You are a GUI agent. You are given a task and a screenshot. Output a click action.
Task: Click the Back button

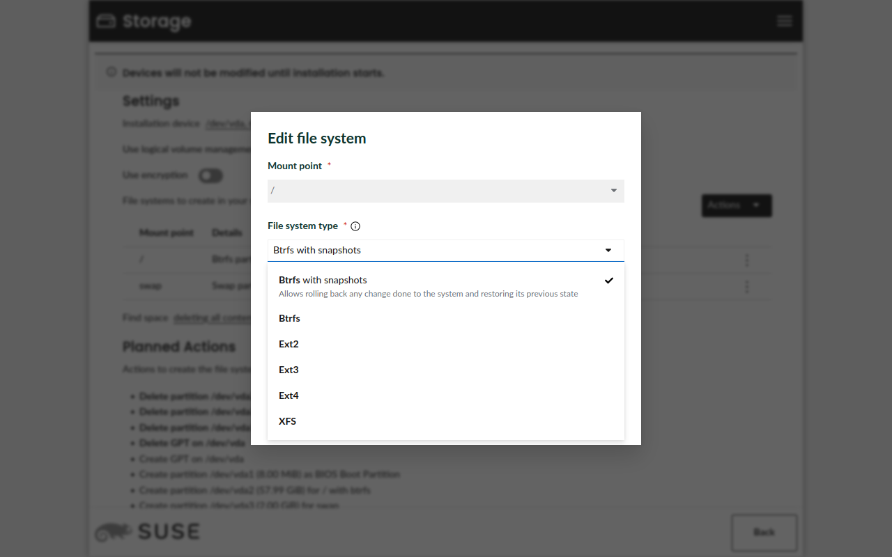pyautogui.click(x=764, y=533)
